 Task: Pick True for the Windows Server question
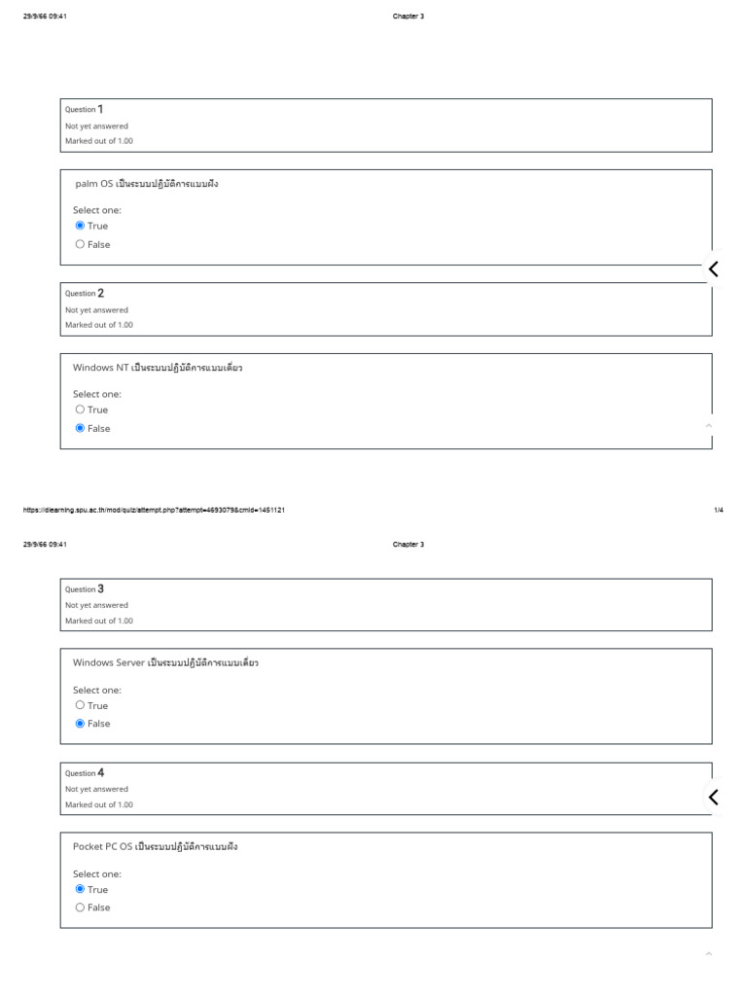coord(80,705)
